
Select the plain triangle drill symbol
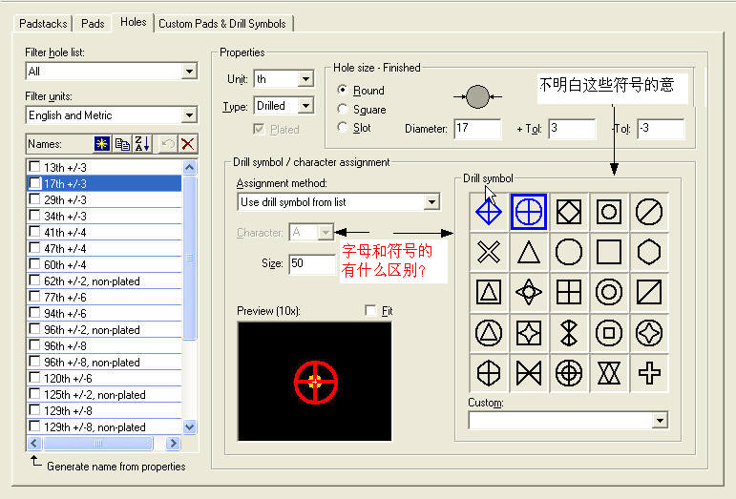point(529,252)
